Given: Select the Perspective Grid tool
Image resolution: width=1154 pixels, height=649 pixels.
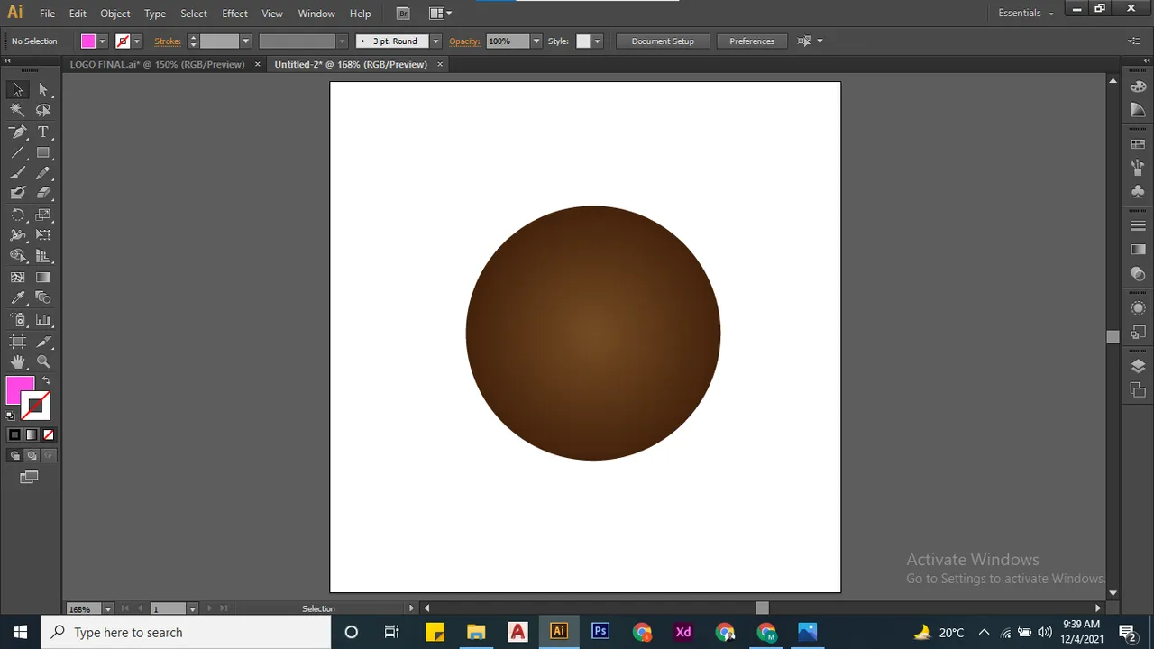Looking at the screenshot, I should coord(43,256).
